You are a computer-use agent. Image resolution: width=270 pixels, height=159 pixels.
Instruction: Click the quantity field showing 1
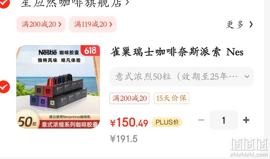coord(223,120)
